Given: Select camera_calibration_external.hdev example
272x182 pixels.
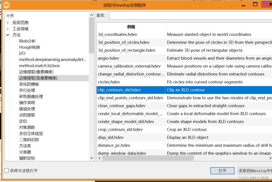Looking at the screenshot, I should (129, 66).
